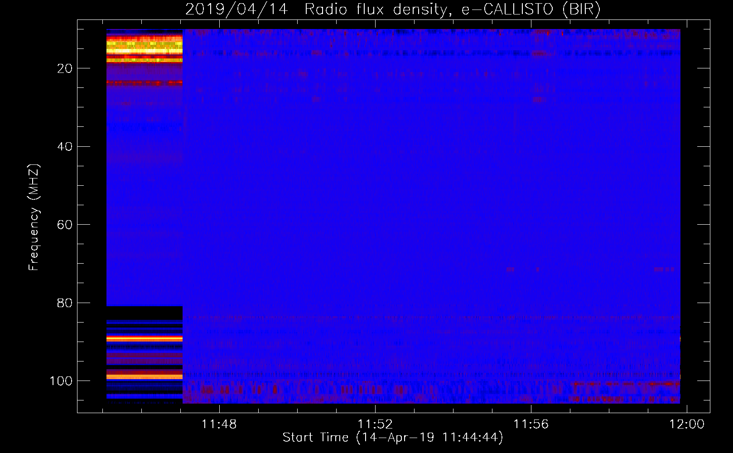Screen dimensions: 733x453
Task: Click the orange band near 100 MHz at spectrogram start
Action: tap(145, 376)
